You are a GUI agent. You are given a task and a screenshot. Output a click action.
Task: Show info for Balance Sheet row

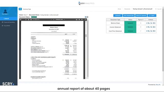153,23
